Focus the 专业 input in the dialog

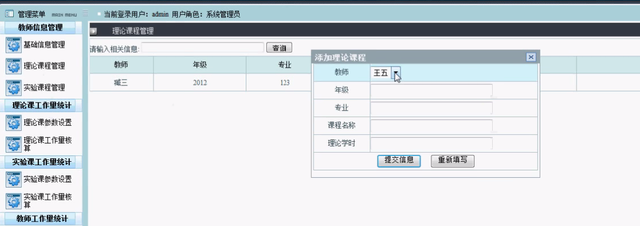(431, 108)
